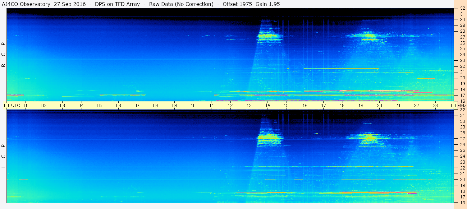Select the 32 MHz tick of RCP panel
The width and height of the screenshot is (467, 209).
click(x=462, y=8)
